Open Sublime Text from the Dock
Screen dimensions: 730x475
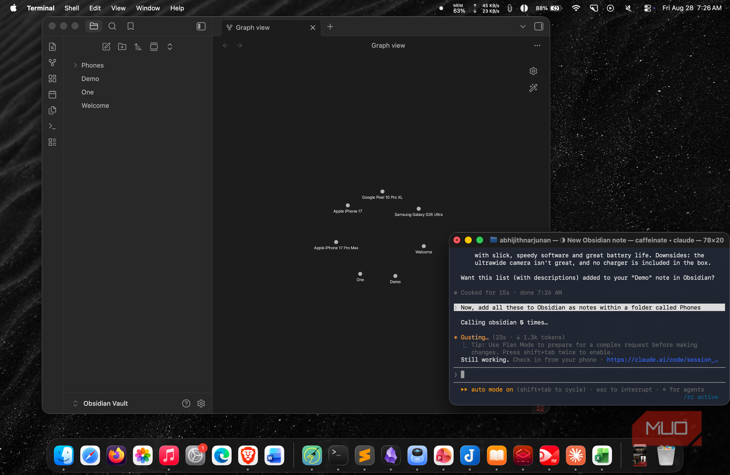tap(365, 456)
